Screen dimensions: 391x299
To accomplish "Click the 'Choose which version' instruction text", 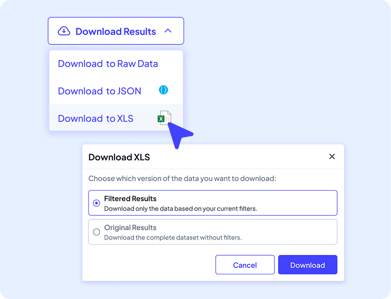I will point(182,179).
